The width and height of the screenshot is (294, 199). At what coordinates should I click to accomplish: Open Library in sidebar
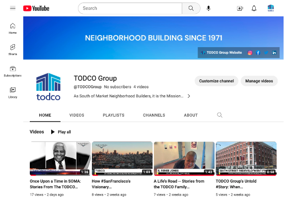pos(12,93)
